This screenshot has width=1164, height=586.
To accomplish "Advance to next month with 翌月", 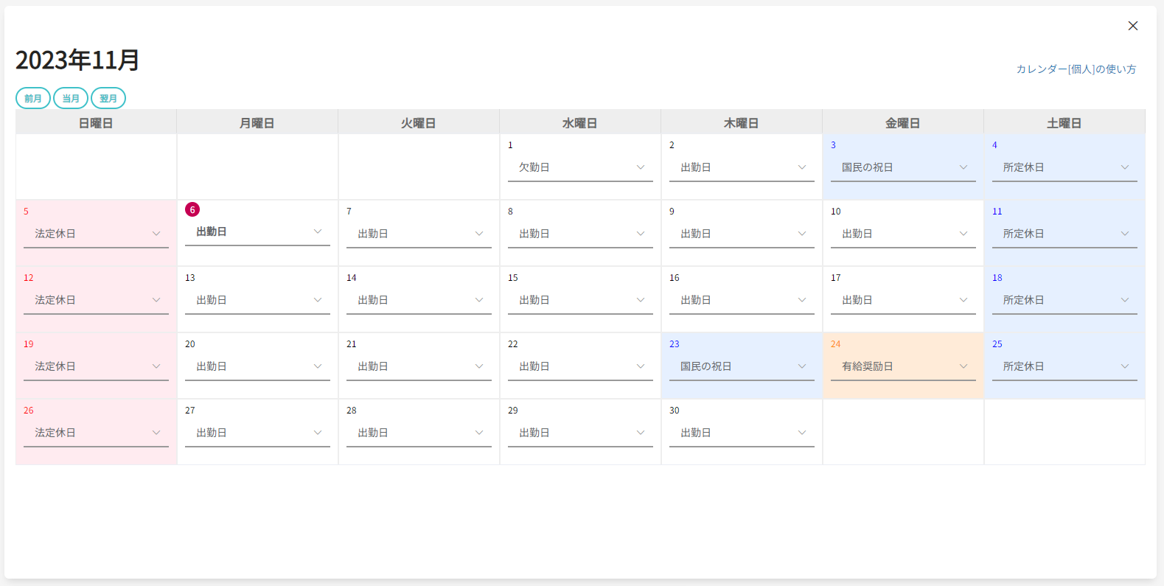I will tap(108, 98).
